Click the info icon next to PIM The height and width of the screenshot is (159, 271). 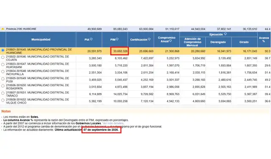coord(117,39)
